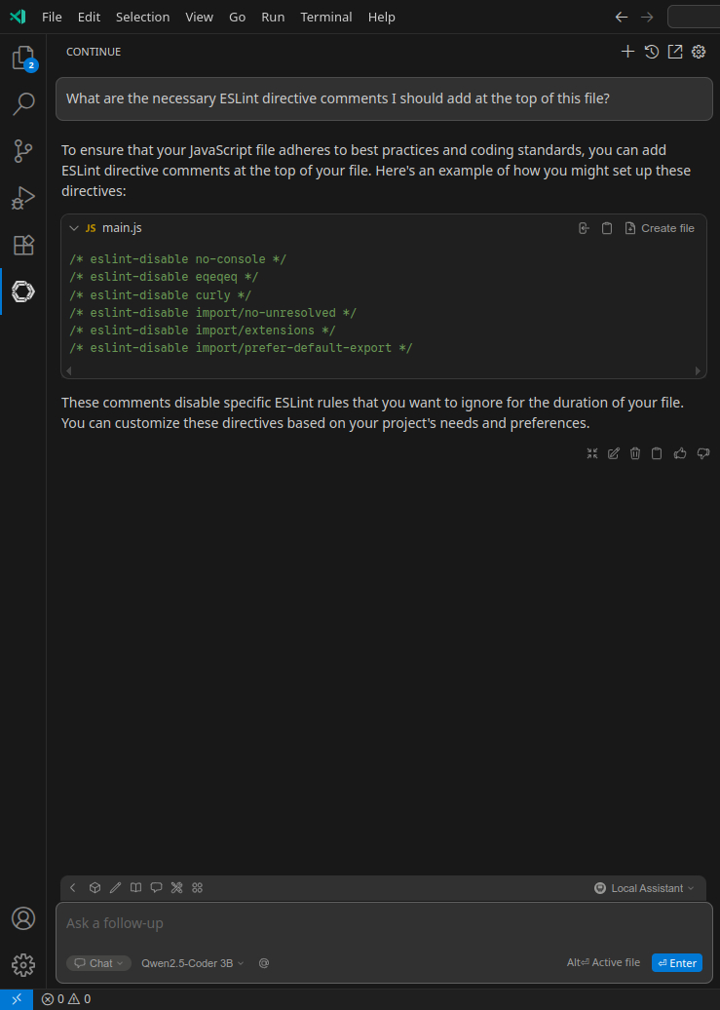Open the Local Assistant dropdown
This screenshot has width=720, height=1010.
645,888
